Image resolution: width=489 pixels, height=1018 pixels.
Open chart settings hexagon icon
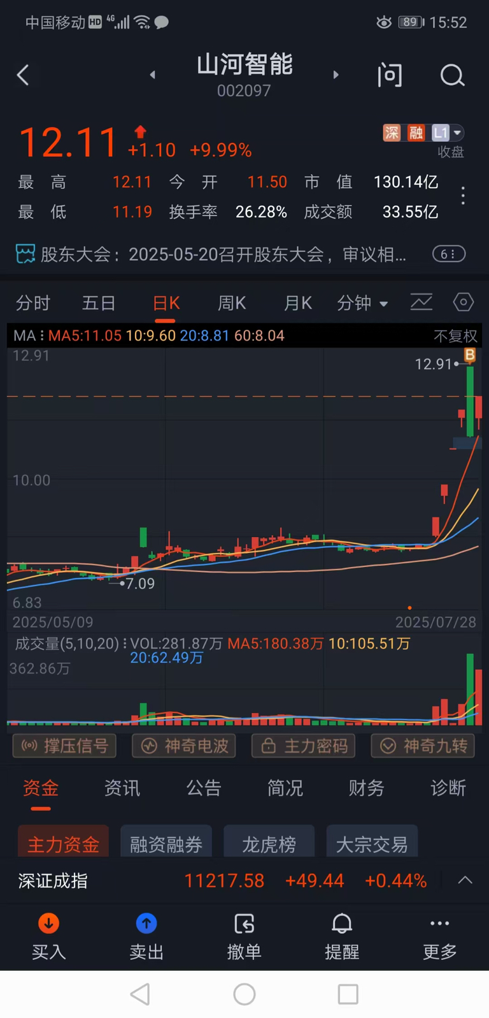[464, 302]
